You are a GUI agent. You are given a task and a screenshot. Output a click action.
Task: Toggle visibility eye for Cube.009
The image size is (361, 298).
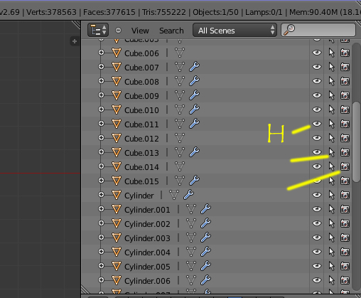(x=317, y=95)
